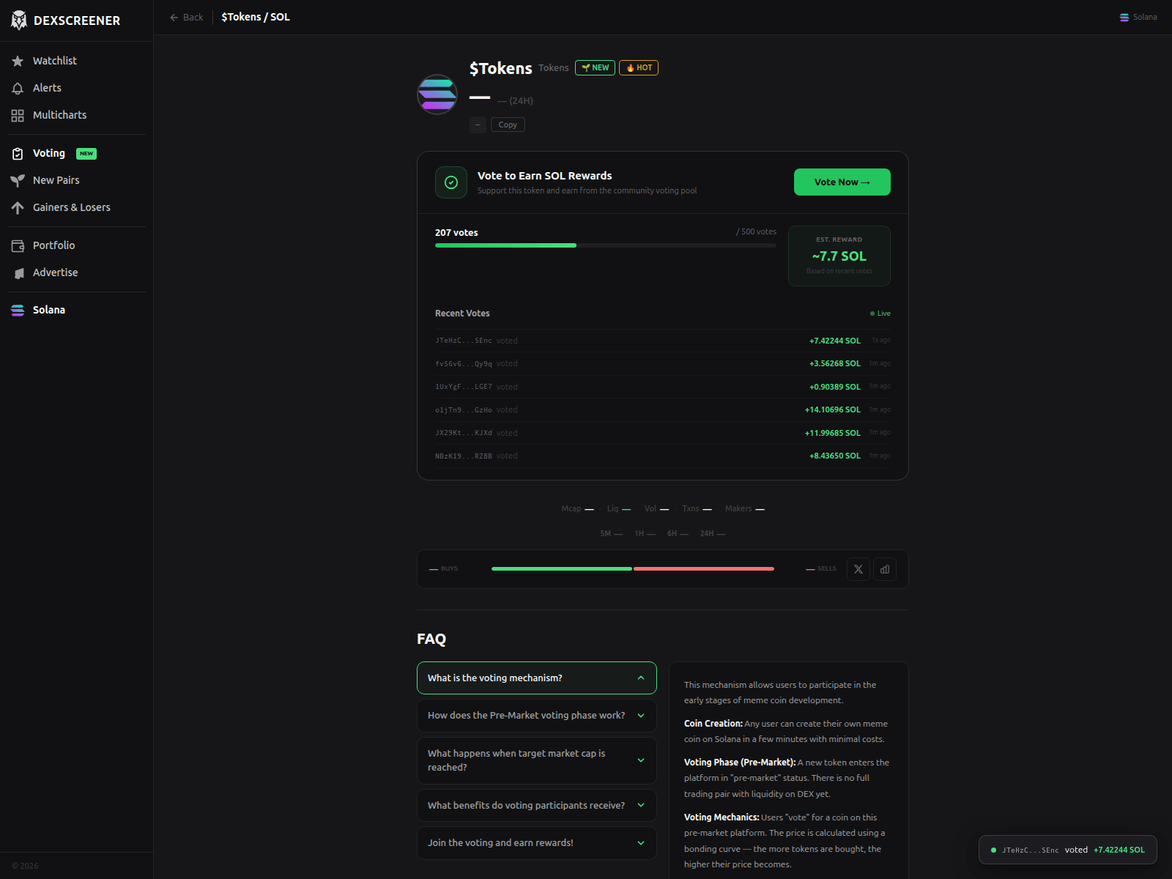This screenshot has height=879, width=1172.
Task: Open Advertise megaphone icon
Action: pos(18,272)
